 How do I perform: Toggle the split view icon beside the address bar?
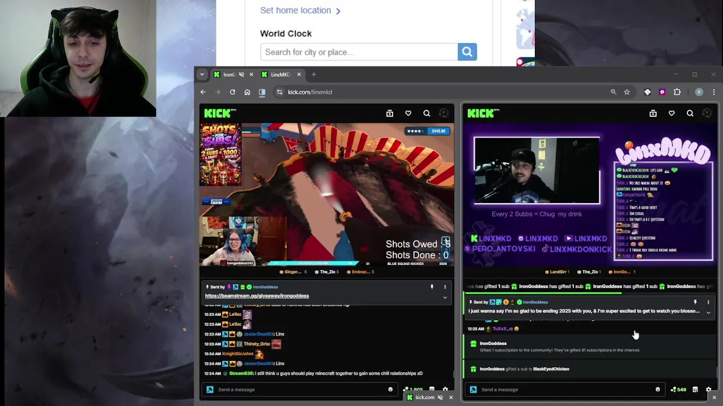pos(262,92)
